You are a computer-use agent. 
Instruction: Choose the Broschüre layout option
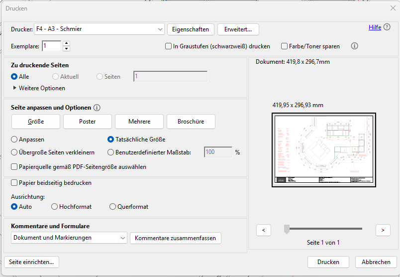(191, 122)
